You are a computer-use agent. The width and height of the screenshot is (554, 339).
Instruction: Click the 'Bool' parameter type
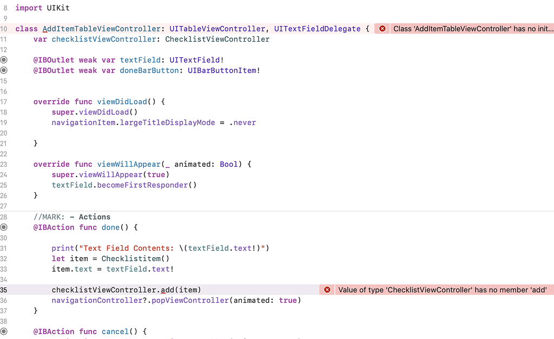229,164
